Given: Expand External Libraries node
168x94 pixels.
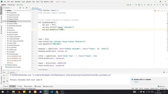Looking at the screenshot, I should click(x=4, y=65).
